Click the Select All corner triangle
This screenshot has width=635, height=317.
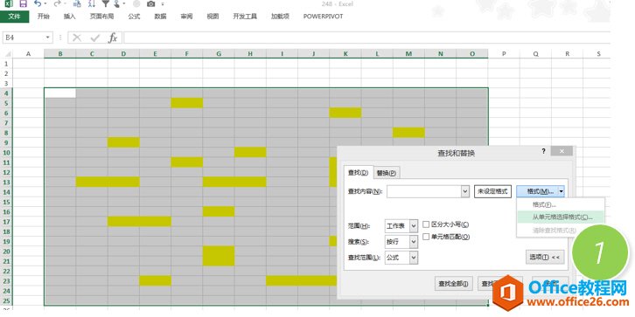(x=9, y=54)
